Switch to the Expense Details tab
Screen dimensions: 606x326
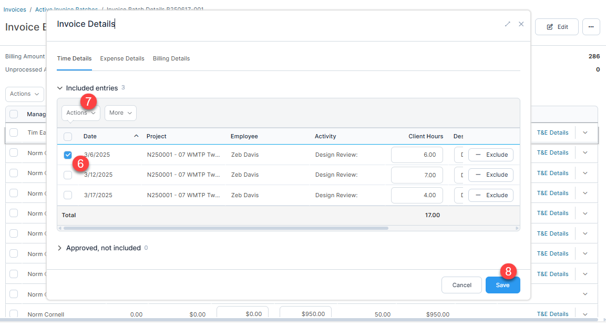click(122, 58)
